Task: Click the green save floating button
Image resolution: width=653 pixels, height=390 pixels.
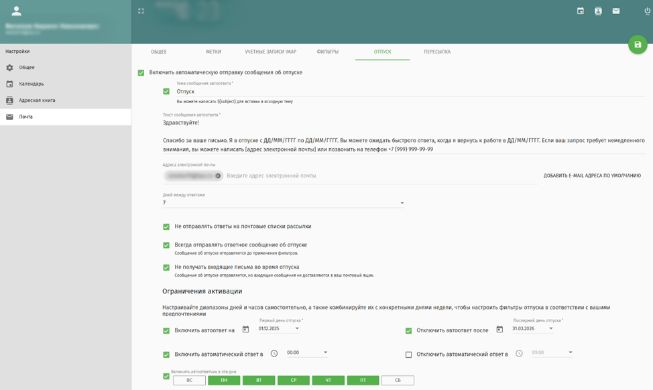Action: 638,44
